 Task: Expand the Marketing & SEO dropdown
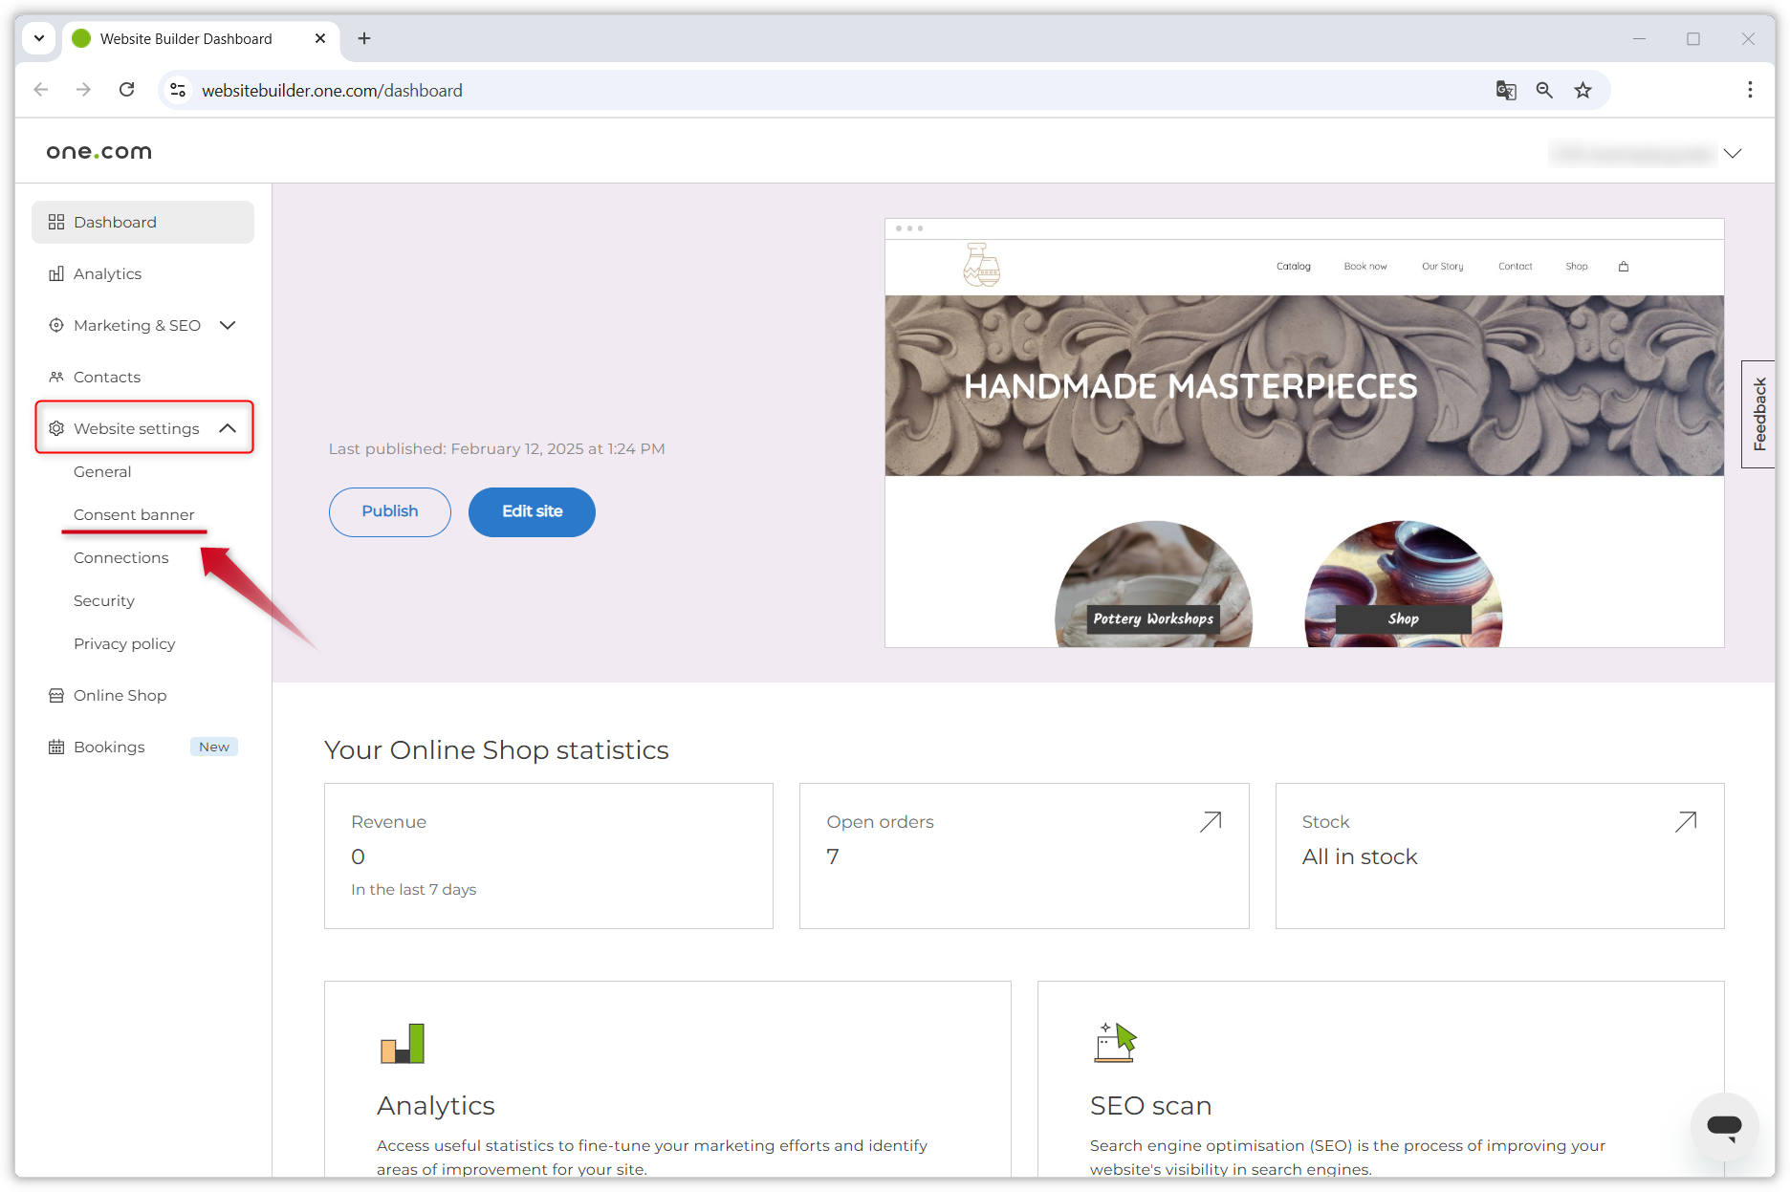[x=228, y=325]
